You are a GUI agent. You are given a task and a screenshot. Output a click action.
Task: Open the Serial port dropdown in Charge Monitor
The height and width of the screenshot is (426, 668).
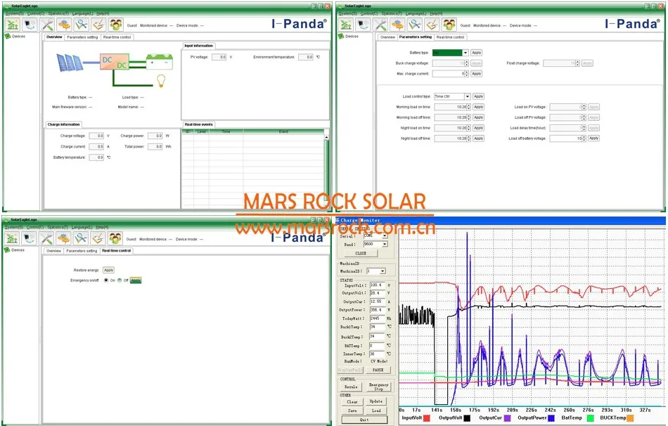385,235
